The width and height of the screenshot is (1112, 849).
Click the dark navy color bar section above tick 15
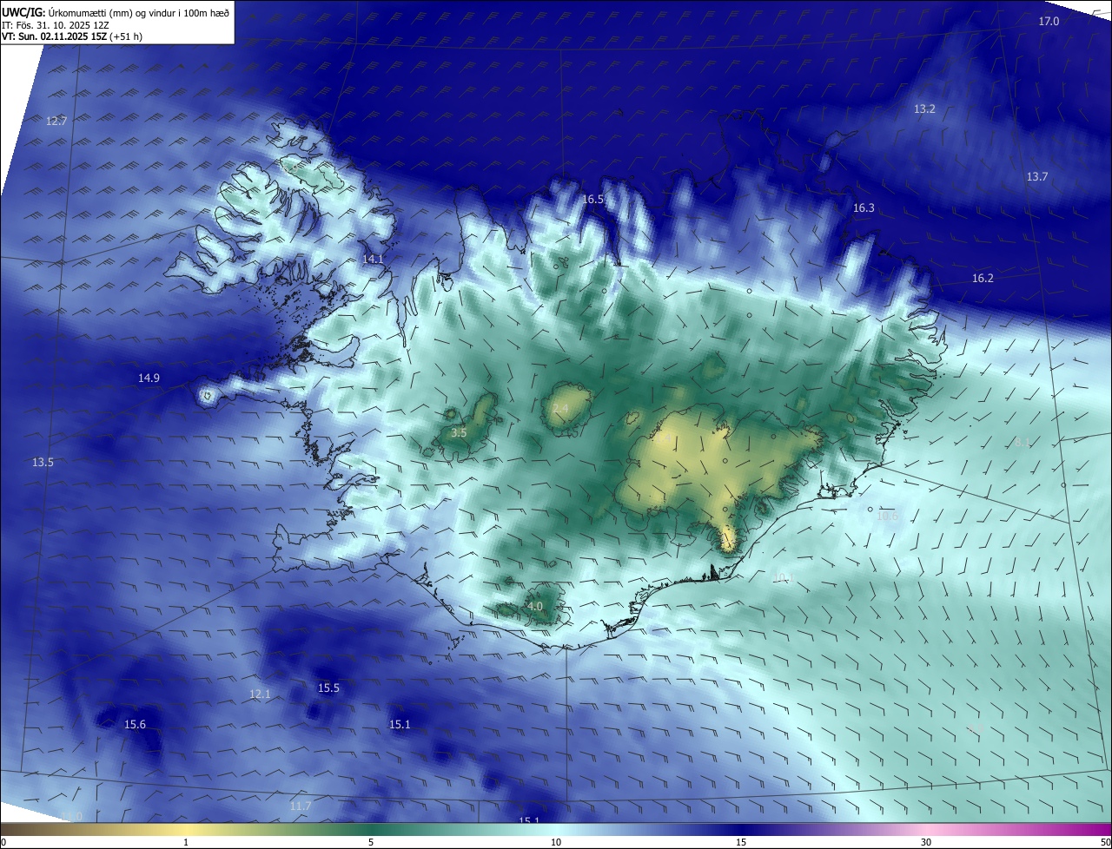click(741, 829)
